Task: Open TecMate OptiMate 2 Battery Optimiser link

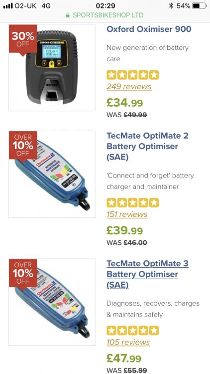Action: [147, 146]
